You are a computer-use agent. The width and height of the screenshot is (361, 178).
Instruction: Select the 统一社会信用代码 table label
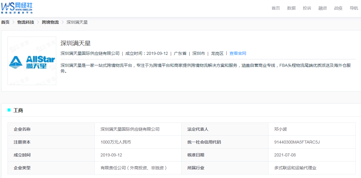coord(204,142)
